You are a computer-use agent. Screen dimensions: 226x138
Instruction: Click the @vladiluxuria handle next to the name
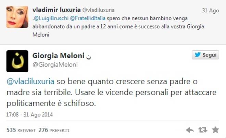point(98,10)
